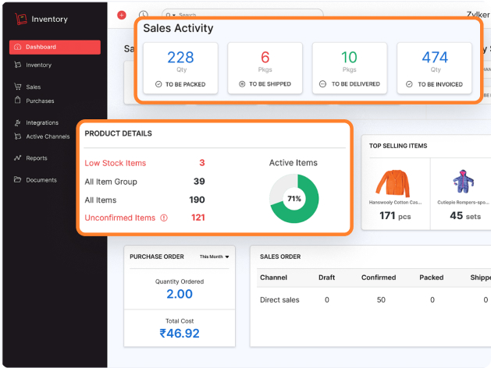This screenshot has width=491, height=368.
Task: Open the Dashboard menu item
Action: [x=55, y=47]
